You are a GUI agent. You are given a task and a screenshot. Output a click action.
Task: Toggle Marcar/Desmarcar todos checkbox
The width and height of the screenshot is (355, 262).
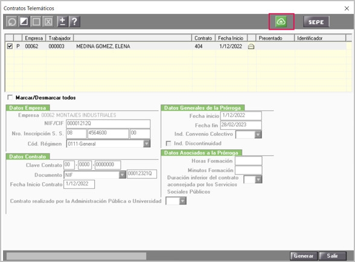10,97
